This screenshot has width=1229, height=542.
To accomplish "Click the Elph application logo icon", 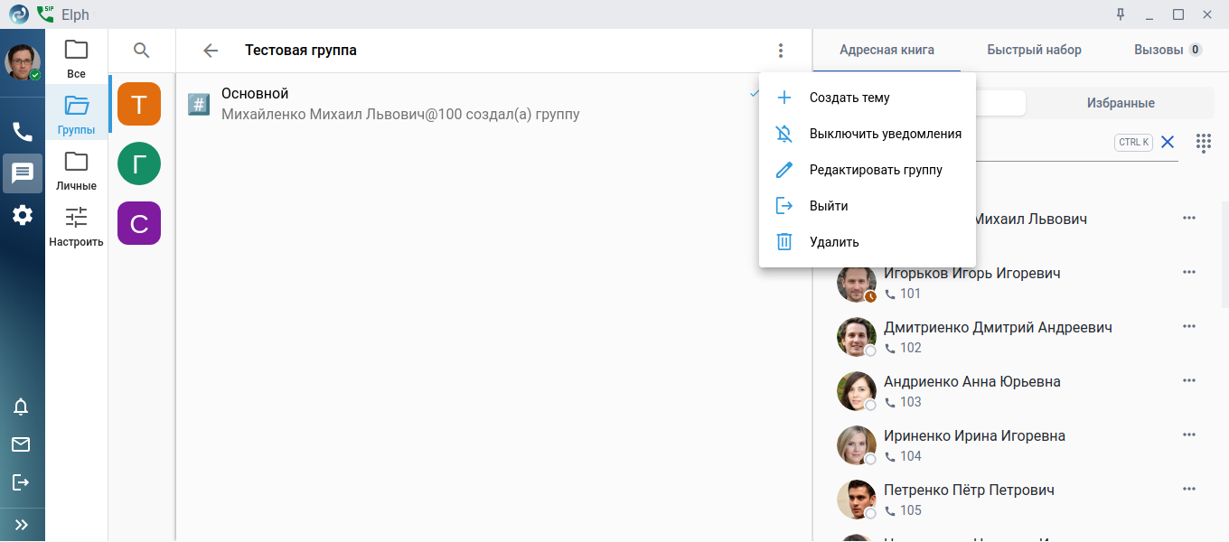I will pos(19,14).
